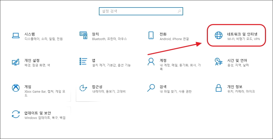Open the 개인 정보 settings title
The image size is (273, 139).
(235, 87)
